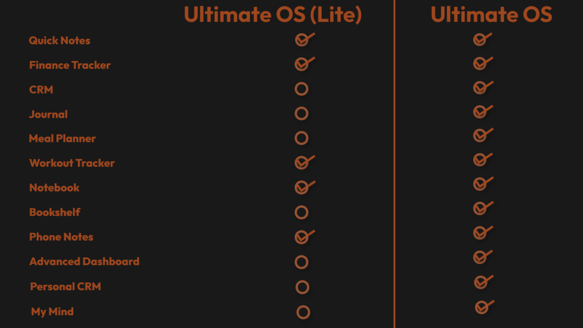The image size is (583, 328).
Task: Click the Workout Tracker checkmark under Lite
Action: [x=305, y=163]
